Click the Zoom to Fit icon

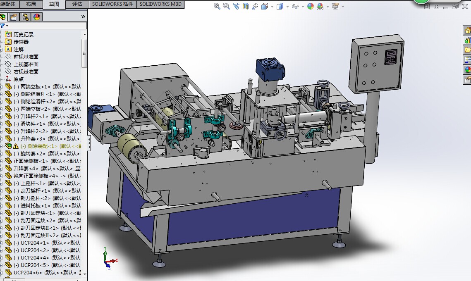pyautogui.click(x=217, y=6)
